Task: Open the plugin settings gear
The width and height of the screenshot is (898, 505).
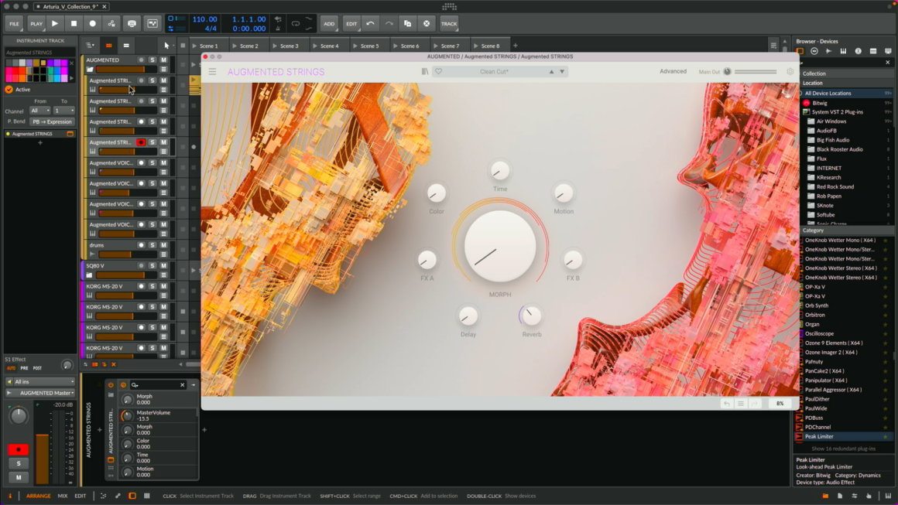Action: [790, 72]
